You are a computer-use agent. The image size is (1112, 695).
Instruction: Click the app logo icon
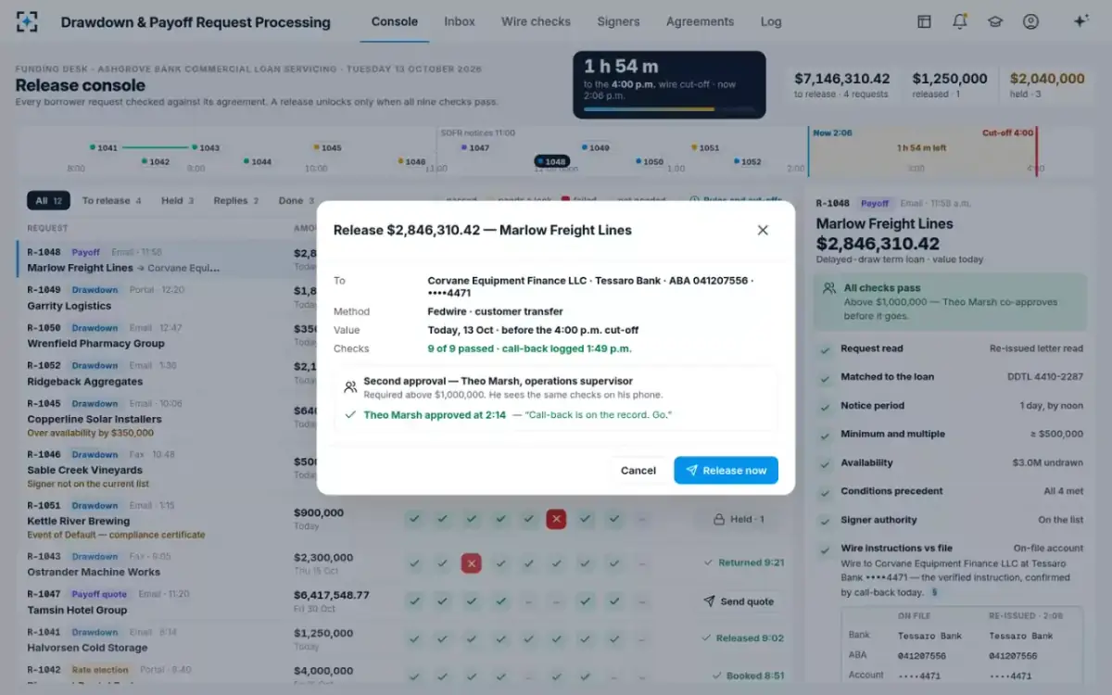pos(27,21)
